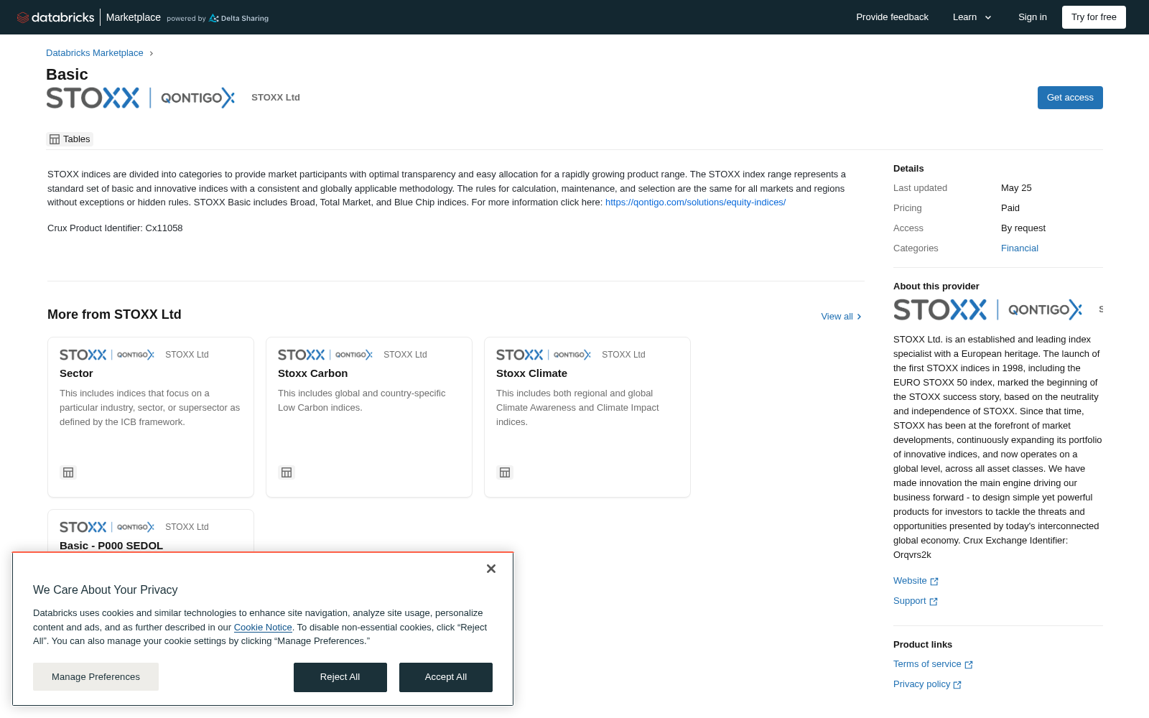Click Provide feedback in the header
The height and width of the screenshot is (718, 1149).
[x=892, y=17]
